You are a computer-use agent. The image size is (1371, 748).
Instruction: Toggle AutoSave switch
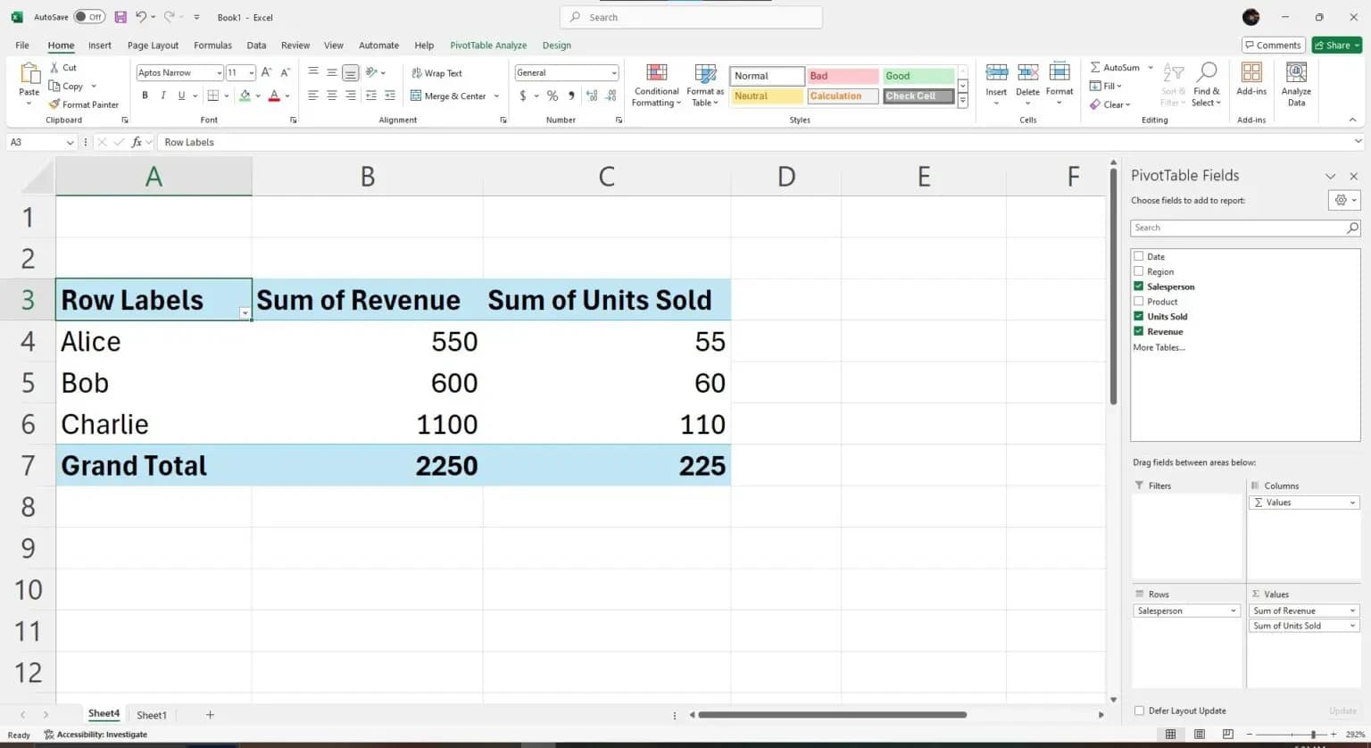point(89,17)
